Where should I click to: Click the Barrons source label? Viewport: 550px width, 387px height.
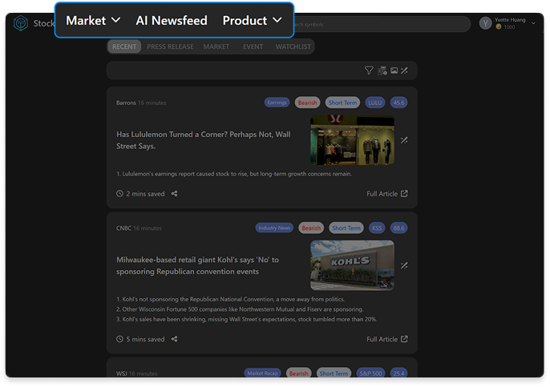click(126, 103)
